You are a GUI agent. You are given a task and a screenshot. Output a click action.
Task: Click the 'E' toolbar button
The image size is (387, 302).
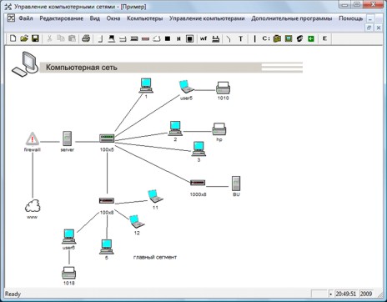tap(324, 38)
